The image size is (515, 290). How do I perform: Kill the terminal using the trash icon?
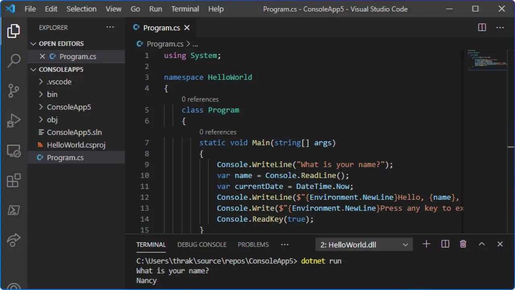pos(463,244)
